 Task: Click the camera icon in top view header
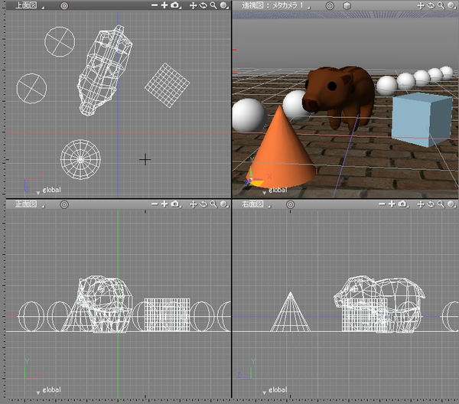(175, 5)
